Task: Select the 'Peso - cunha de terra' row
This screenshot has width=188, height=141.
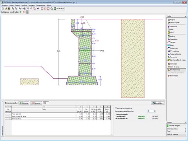Action: tap(57, 116)
